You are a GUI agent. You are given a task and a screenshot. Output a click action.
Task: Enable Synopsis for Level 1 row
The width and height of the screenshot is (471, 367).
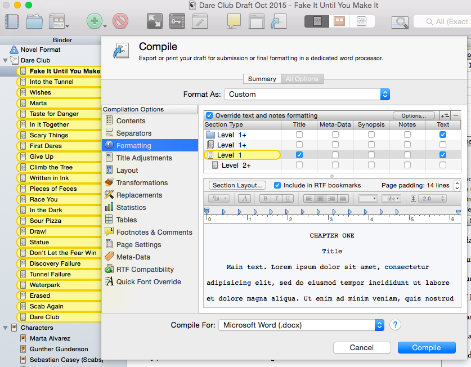371,155
